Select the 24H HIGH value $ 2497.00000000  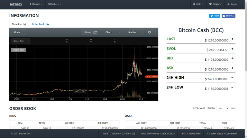click(216, 79)
